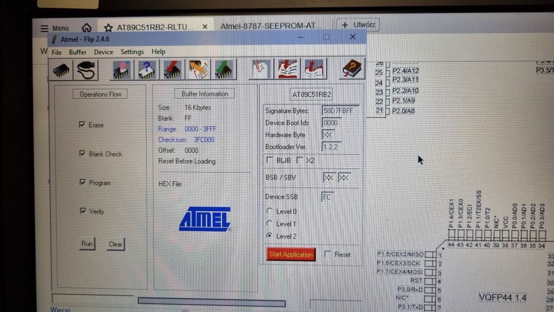Click the Utwórz create button
Screen dimensions: 554x312
358,25
